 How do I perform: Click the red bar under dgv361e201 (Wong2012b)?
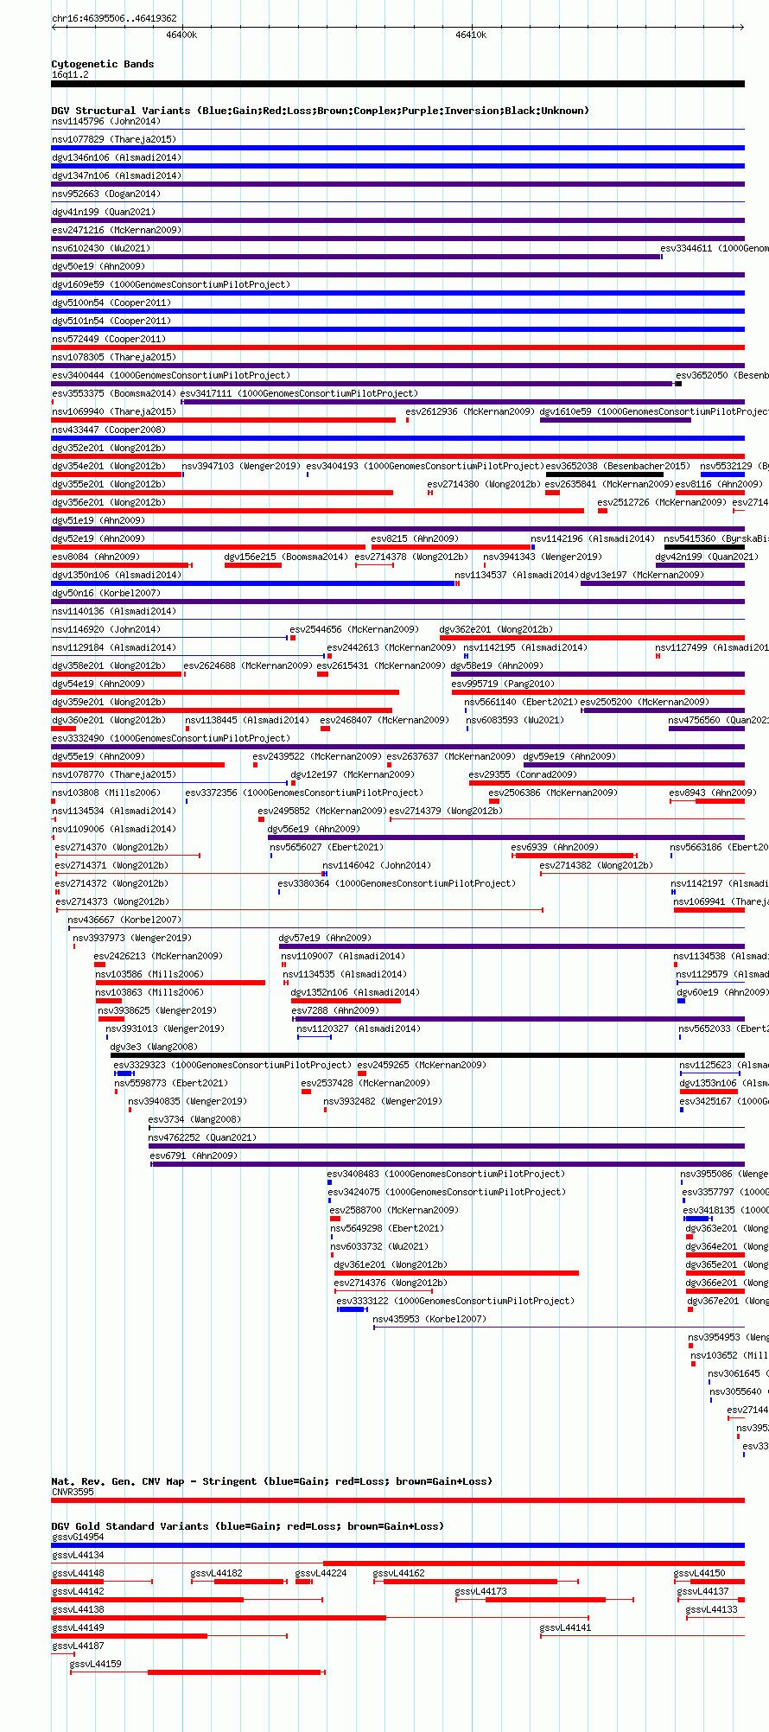[x=456, y=1273]
